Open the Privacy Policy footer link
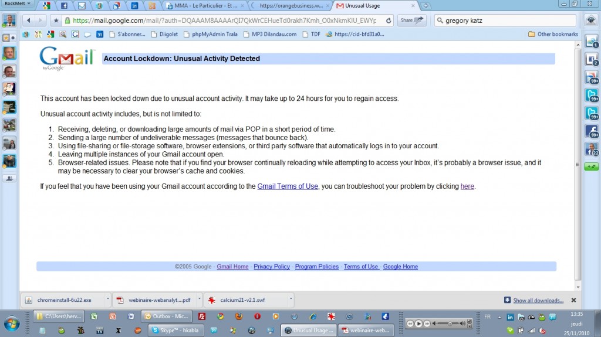This screenshot has height=337, width=601. [272, 267]
